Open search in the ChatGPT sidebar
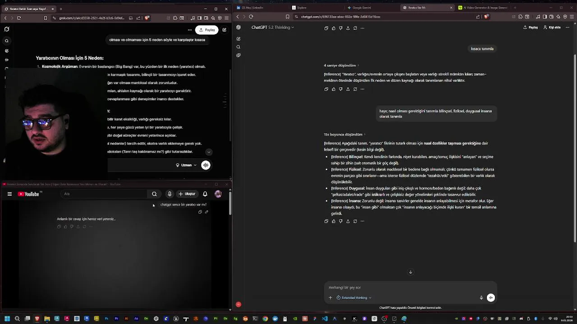The height and width of the screenshot is (324, 577). [x=238, y=47]
